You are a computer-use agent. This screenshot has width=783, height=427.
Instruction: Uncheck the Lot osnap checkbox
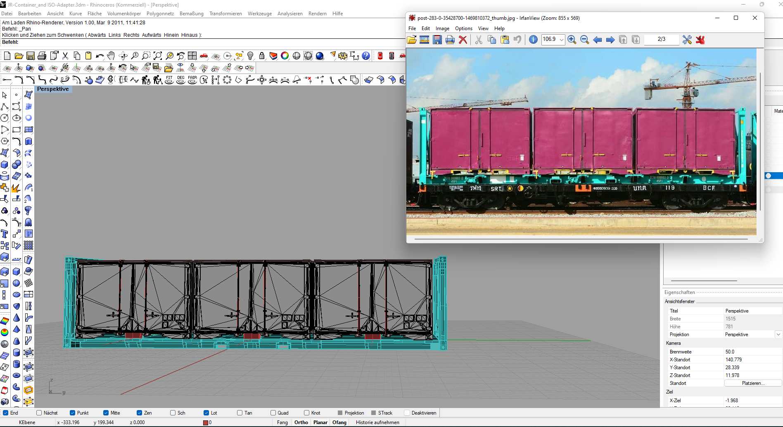click(x=206, y=413)
